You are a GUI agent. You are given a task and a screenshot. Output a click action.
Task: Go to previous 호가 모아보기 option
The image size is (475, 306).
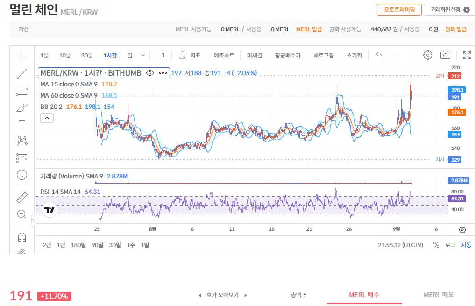(200, 295)
